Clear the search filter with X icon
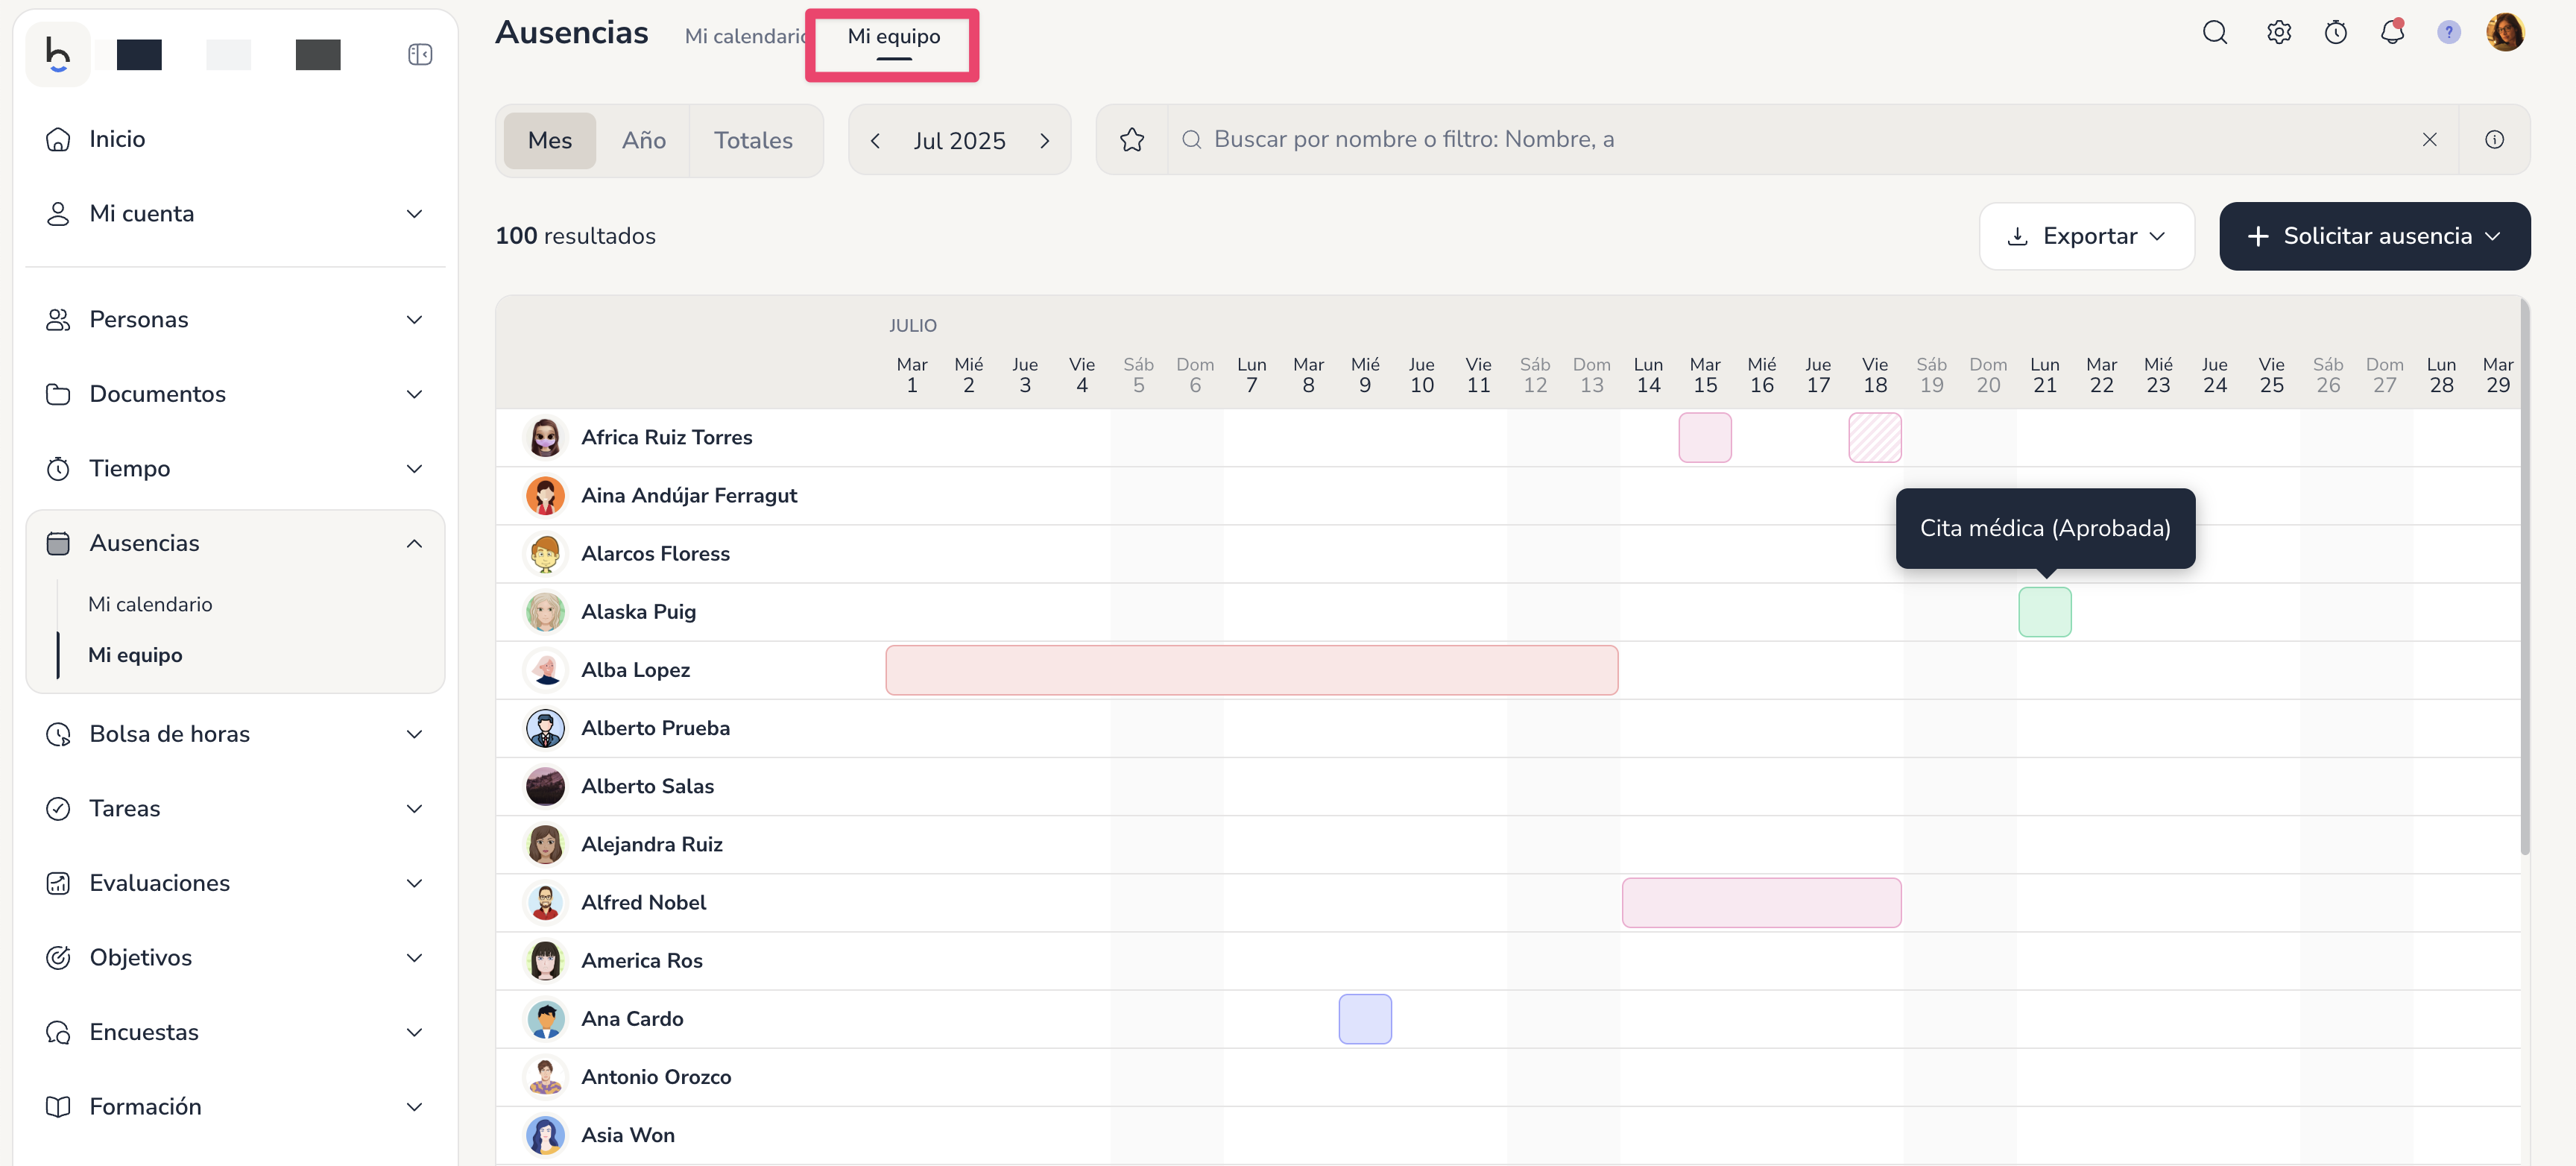2576x1166 pixels. click(x=2429, y=140)
